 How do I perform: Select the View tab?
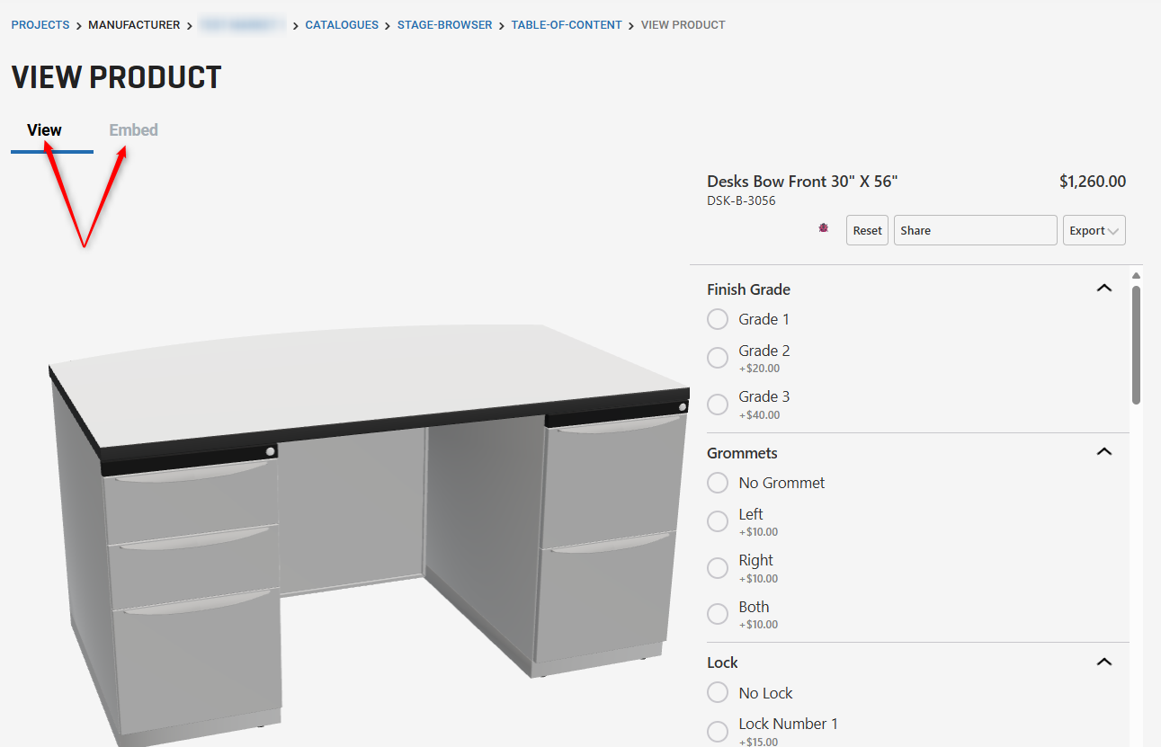[x=43, y=129]
